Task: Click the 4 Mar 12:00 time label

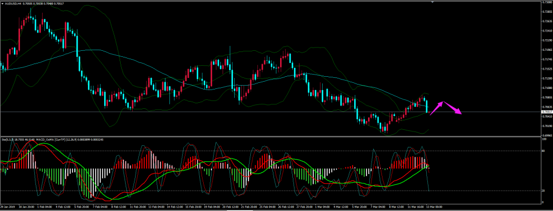Action: tap(341, 207)
